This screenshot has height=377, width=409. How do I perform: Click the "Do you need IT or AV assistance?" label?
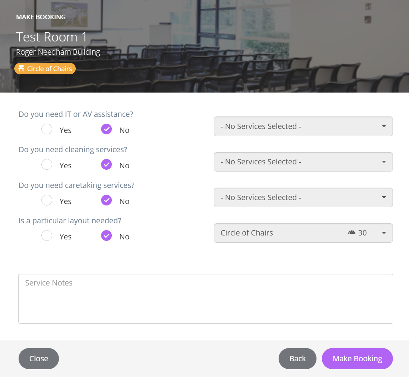tap(76, 114)
